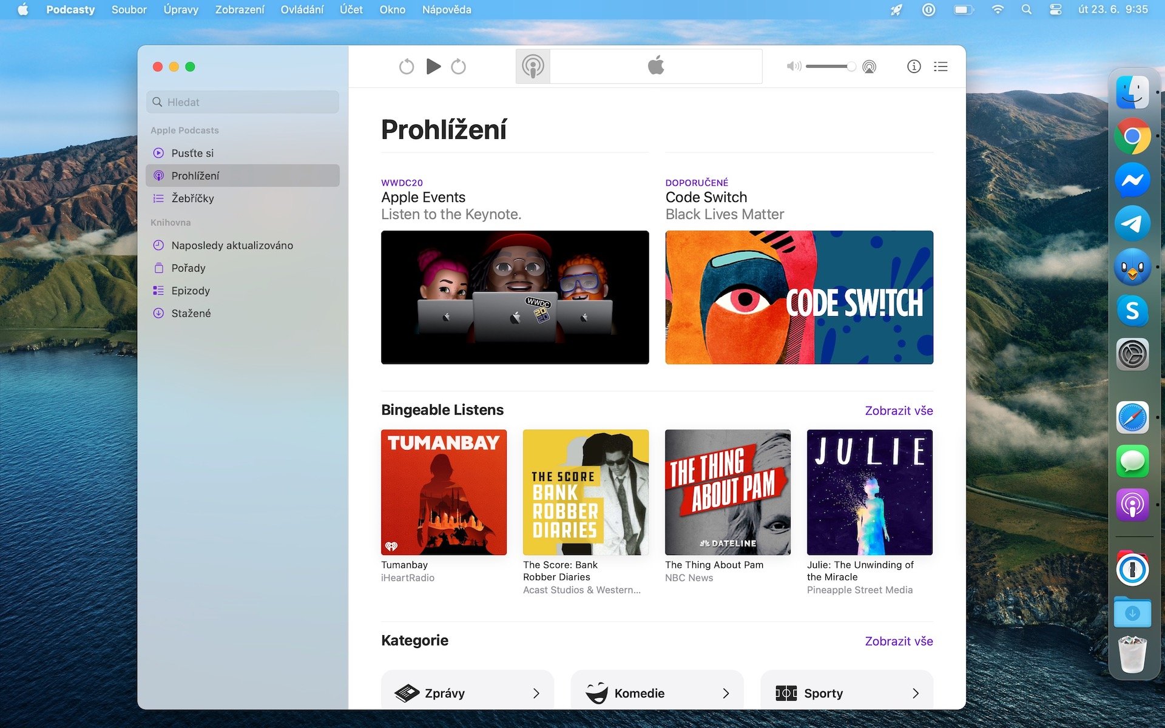Launch Safari from the dock

[x=1132, y=417]
